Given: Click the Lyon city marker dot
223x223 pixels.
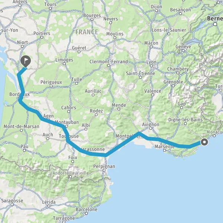Looking at the screenshot, I should click(152, 66).
